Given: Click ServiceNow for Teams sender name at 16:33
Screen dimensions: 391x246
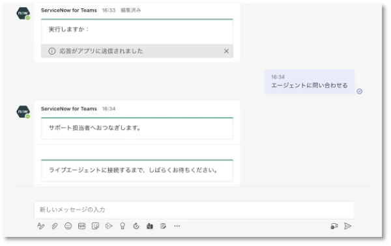Looking at the screenshot, I should click(x=69, y=10).
